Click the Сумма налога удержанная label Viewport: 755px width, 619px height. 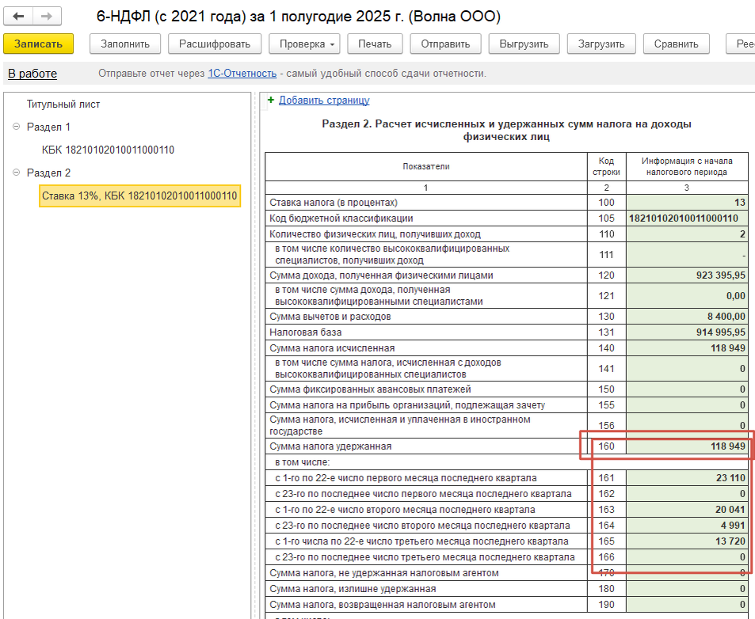pyautogui.click(x=330, y=446)
